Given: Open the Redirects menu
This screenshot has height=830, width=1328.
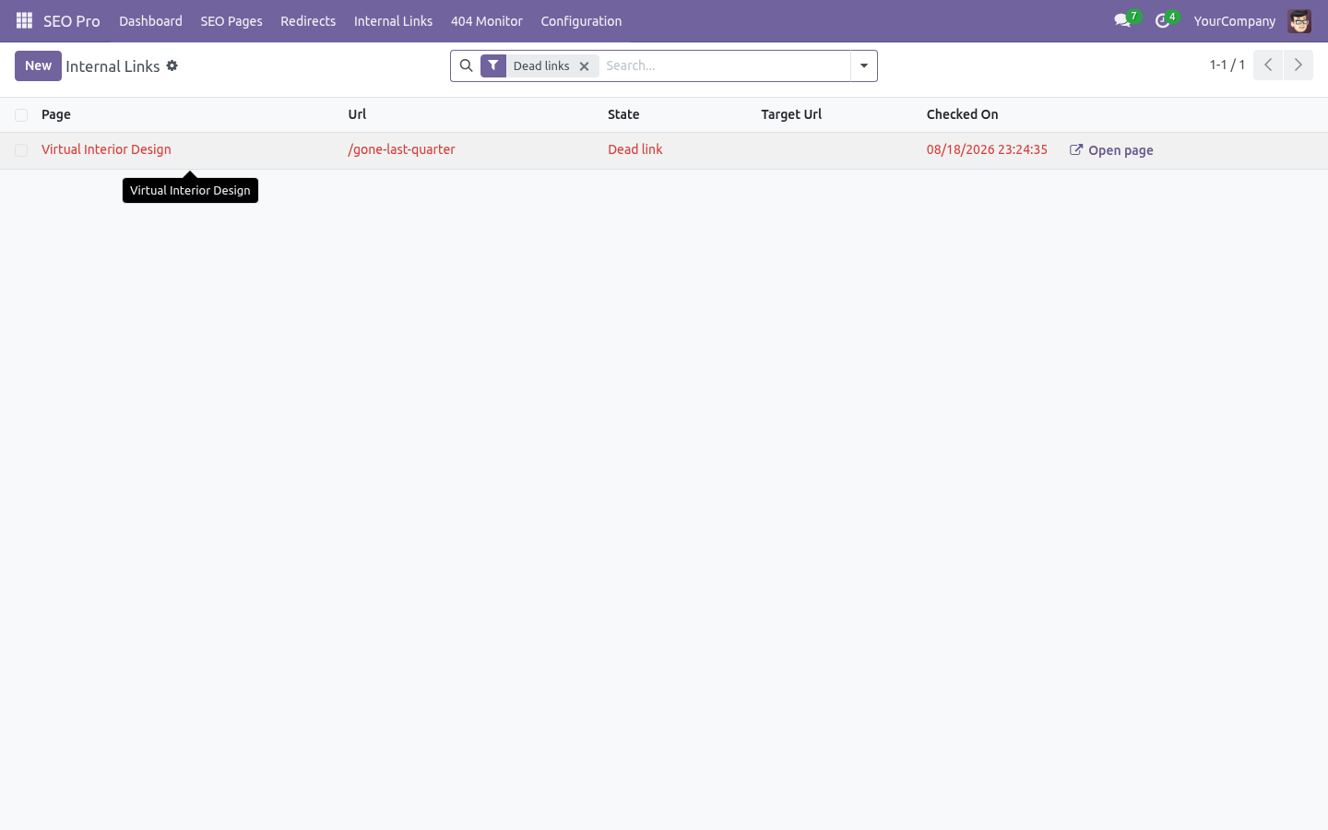Looking at the screenshot, I should point(308,20).
